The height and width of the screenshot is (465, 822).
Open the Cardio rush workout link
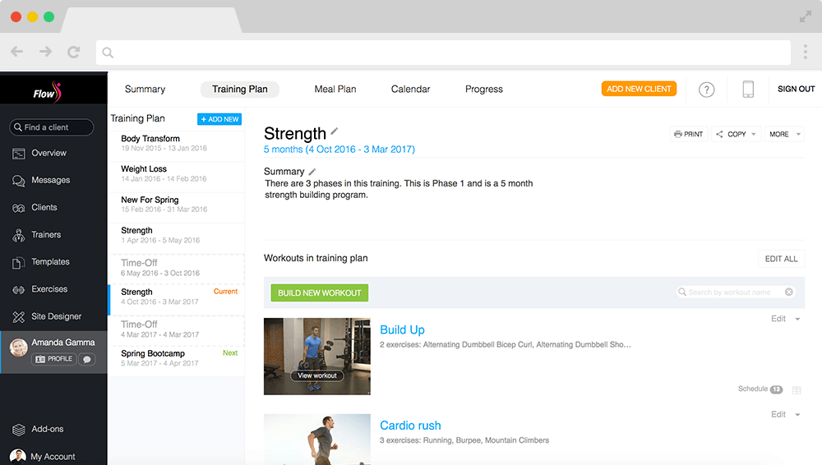pos(410,426)
